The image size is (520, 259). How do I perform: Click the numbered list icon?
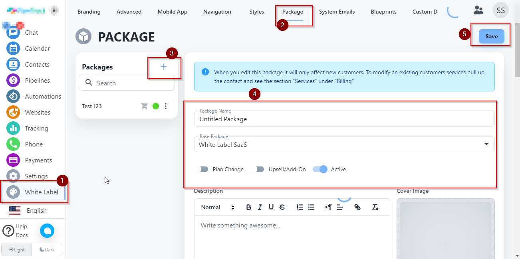tap(300, 207)
